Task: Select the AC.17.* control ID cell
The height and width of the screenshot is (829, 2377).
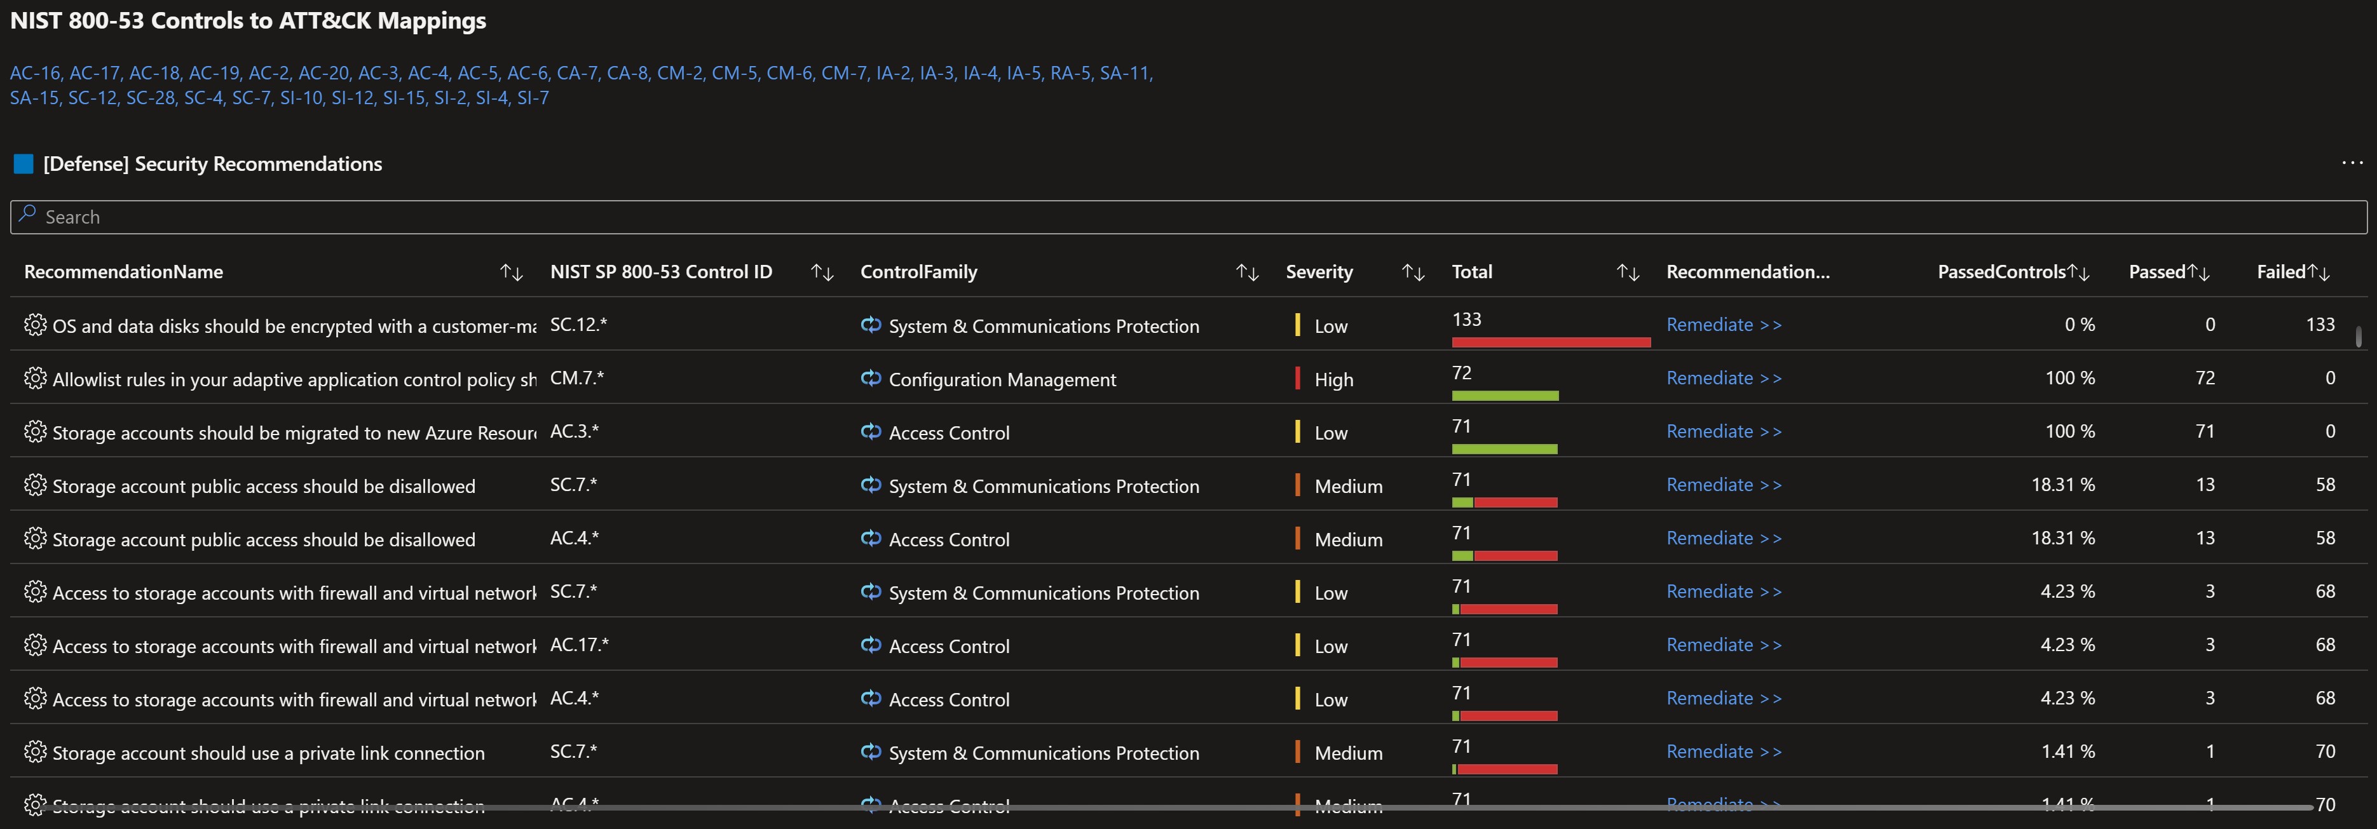Action: [x=580, y=645]
